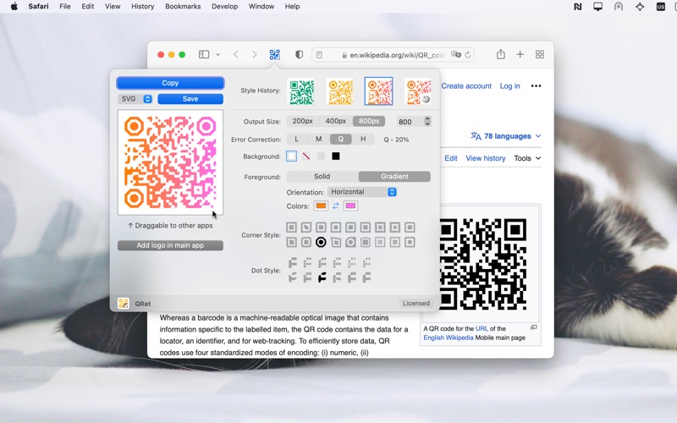Image resolution: width=677 pixels, height=423 pixels.
Task: Open the Apple menu
Action: click(x=14, y=7)
